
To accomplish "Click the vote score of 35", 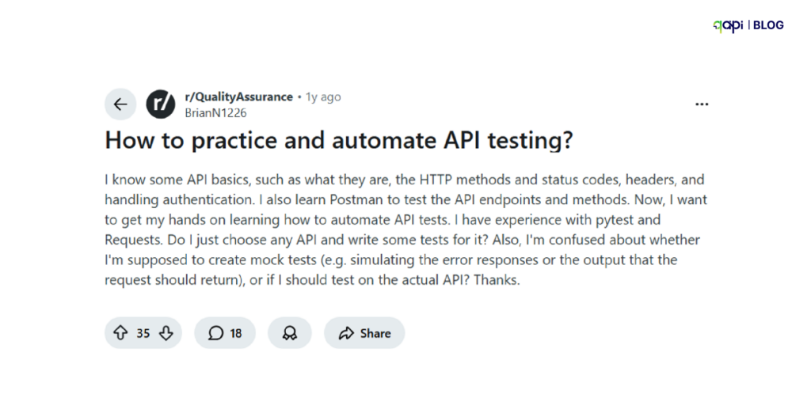I will (x=143, y=333).
